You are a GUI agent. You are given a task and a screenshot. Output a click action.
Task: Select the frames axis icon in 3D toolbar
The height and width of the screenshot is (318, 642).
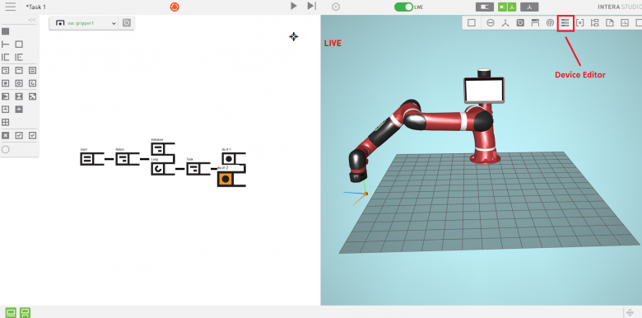pyautogui.click(x=505, y=23)
